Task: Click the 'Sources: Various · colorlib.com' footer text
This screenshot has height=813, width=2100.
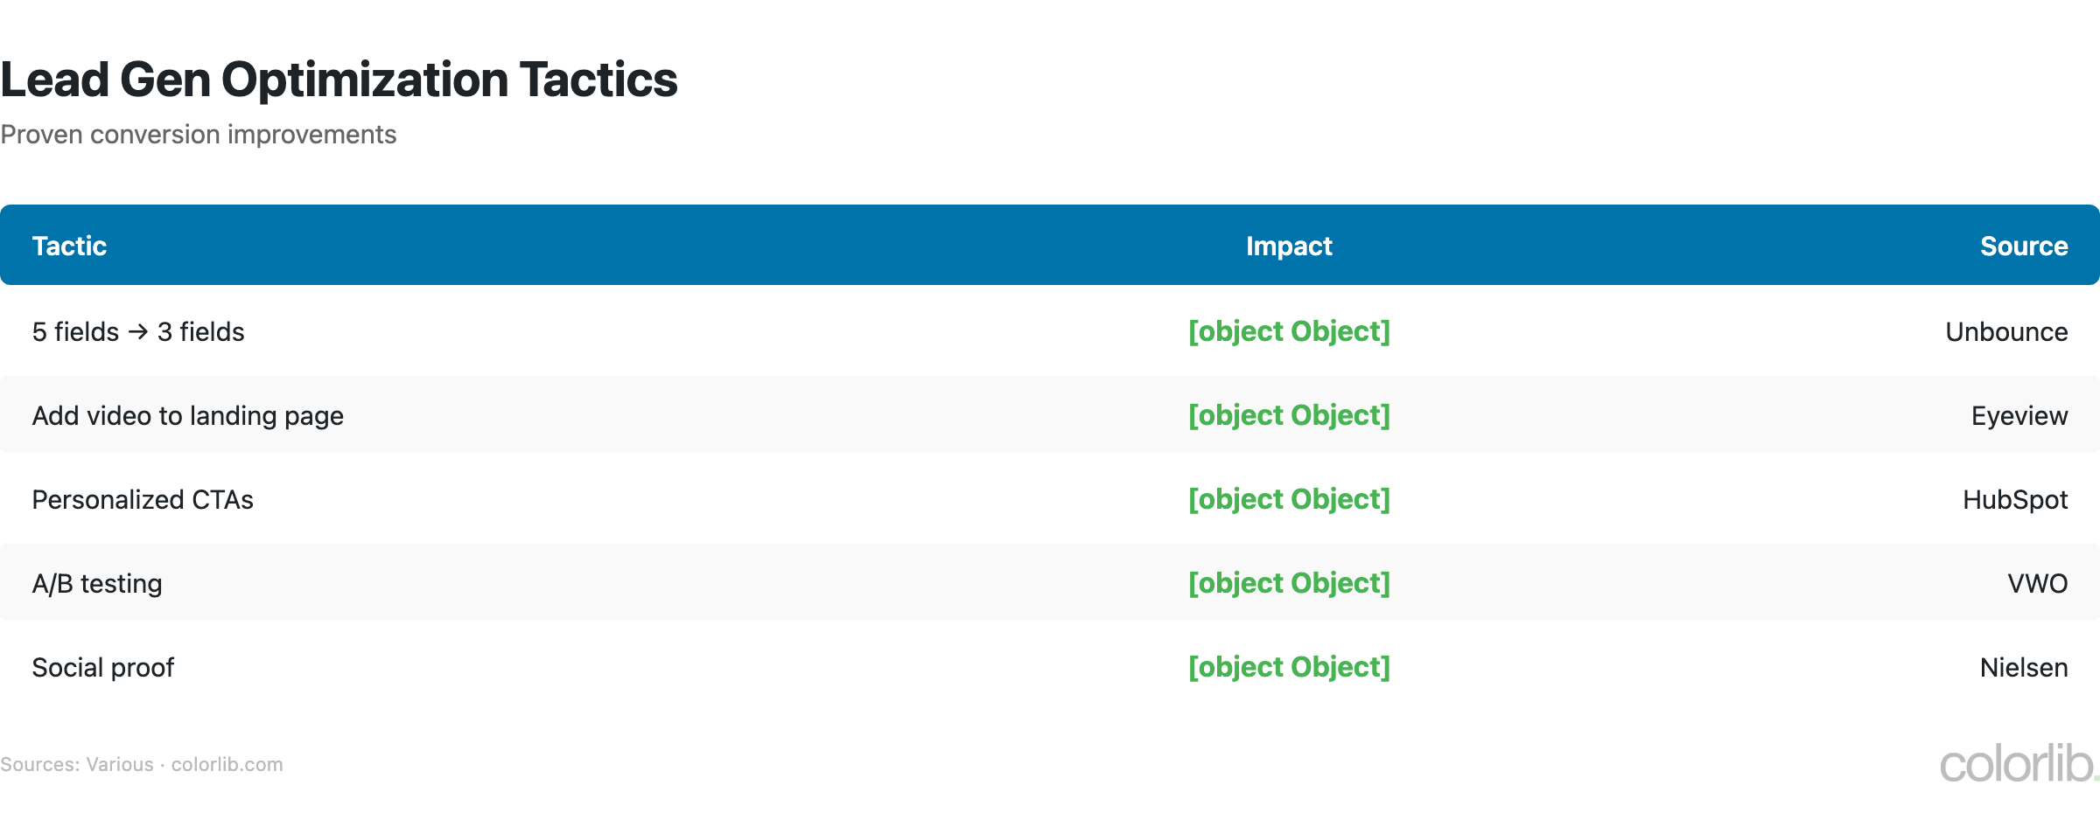Action: [x=142, y=765]
